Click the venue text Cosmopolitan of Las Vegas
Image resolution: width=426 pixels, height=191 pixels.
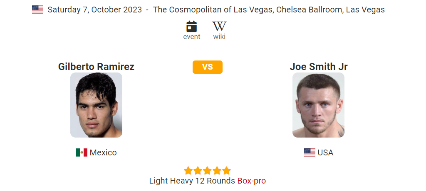pyautogui.click(x=214, y=10)
